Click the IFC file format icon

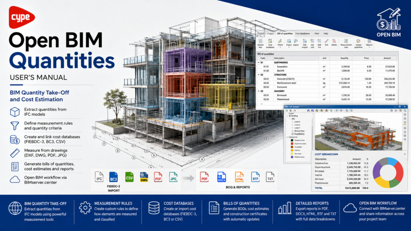click(99, 177)
